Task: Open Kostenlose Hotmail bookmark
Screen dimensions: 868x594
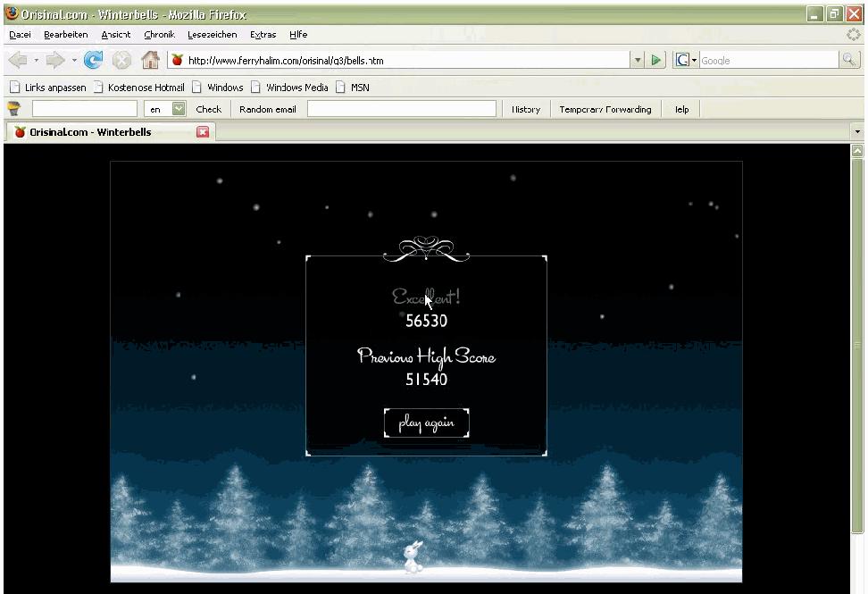Action: tap(139, 88)
